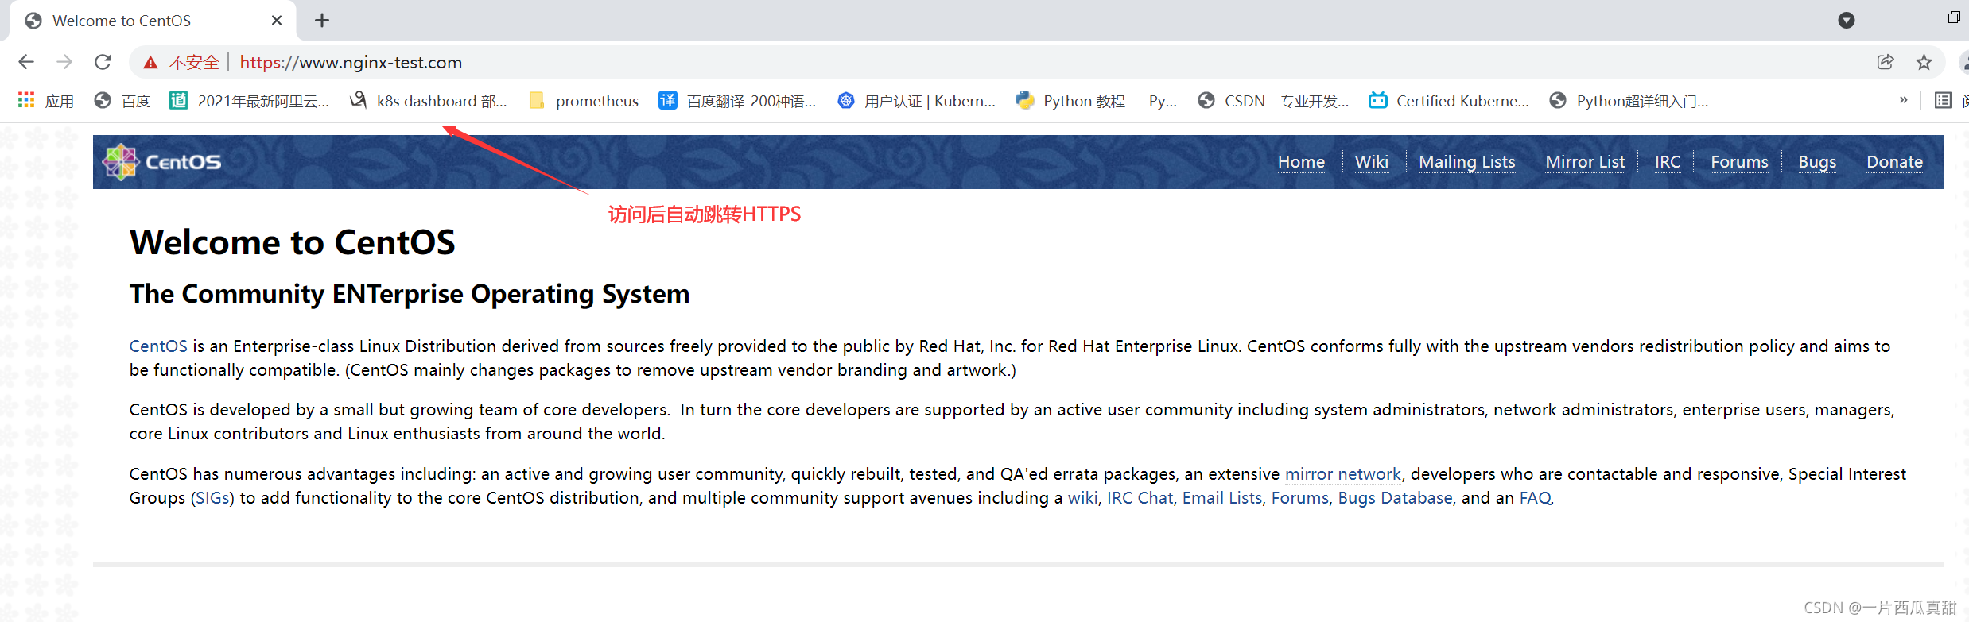The width and height of the screenshot is (1969, 622).
Task: Open the 百度翻译 bookmark
Action: pyautogui.click(x=738, y=101)
